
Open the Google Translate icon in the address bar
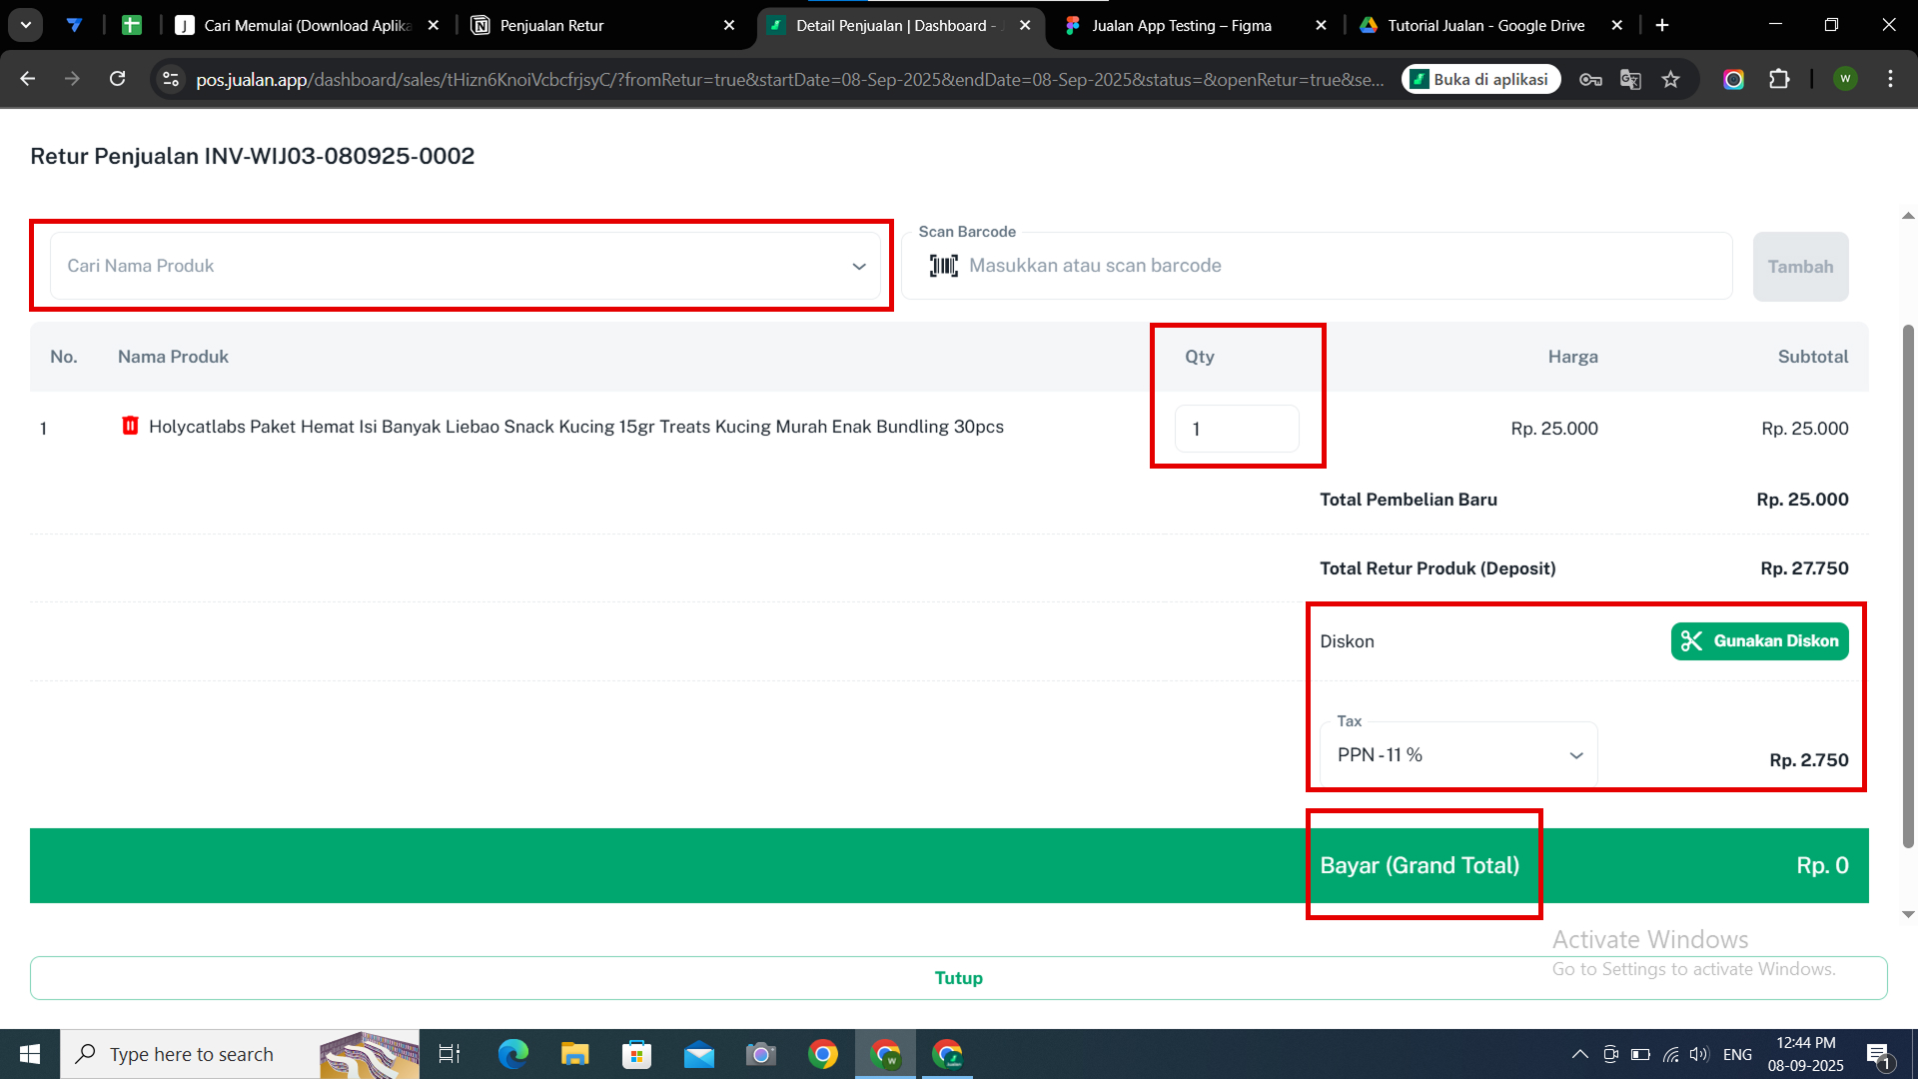coord(1630,79)
